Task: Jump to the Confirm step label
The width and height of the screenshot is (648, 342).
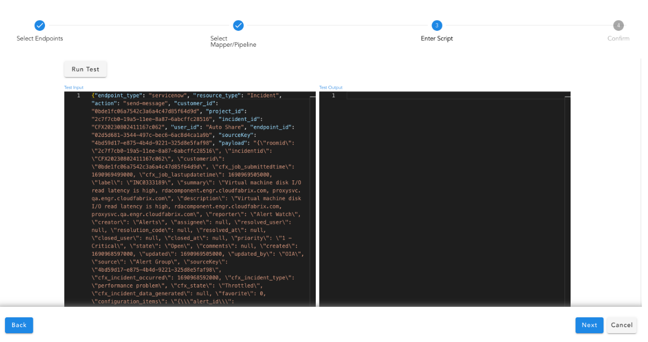Action: [618, 38]
